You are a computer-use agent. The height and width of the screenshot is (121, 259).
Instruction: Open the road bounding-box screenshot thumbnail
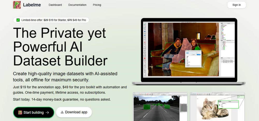(x=160, y=107)
